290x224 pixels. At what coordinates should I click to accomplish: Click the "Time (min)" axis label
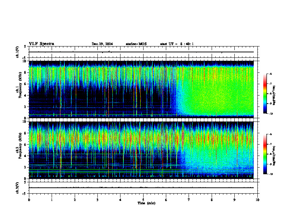click(x=146, y=203)
